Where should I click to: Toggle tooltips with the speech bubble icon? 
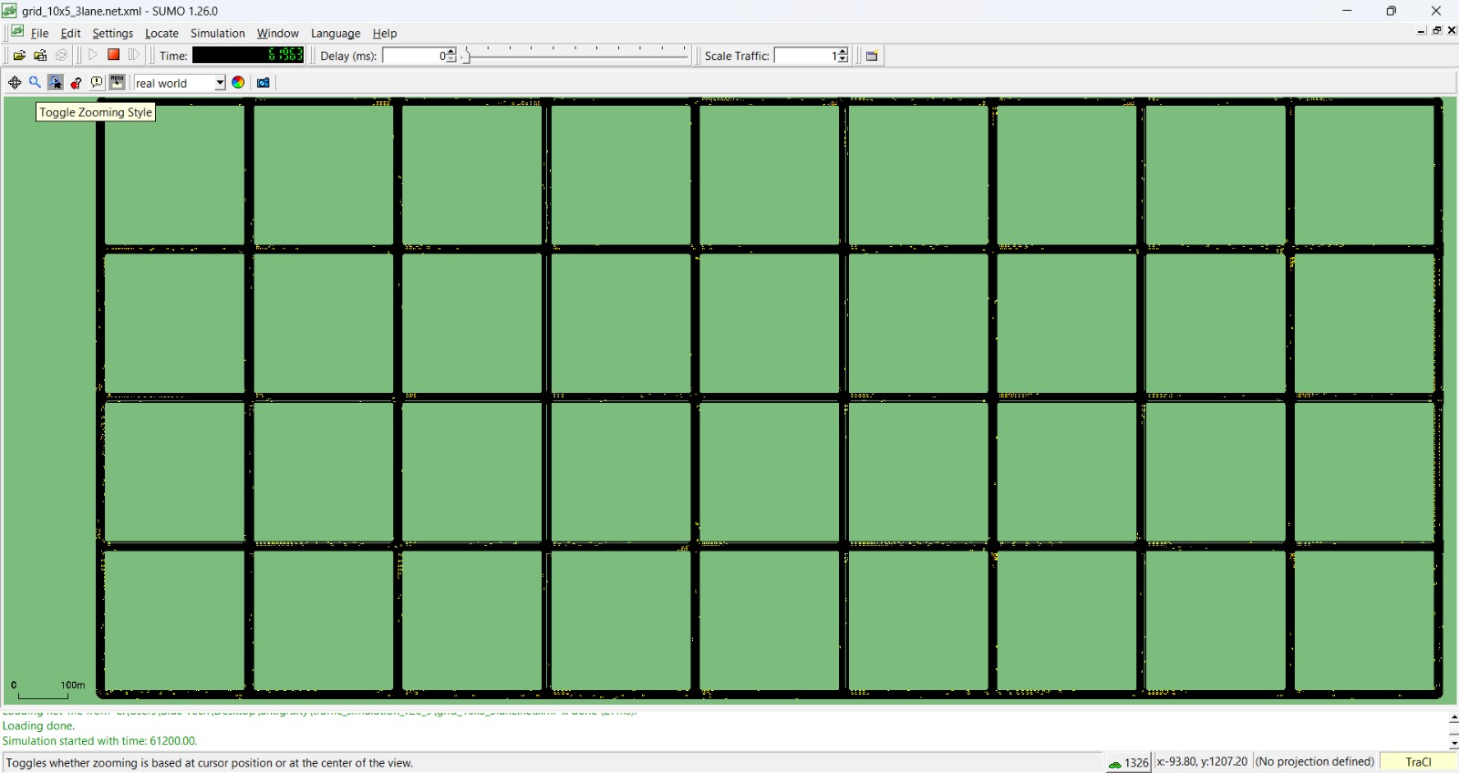coord(97,83)
